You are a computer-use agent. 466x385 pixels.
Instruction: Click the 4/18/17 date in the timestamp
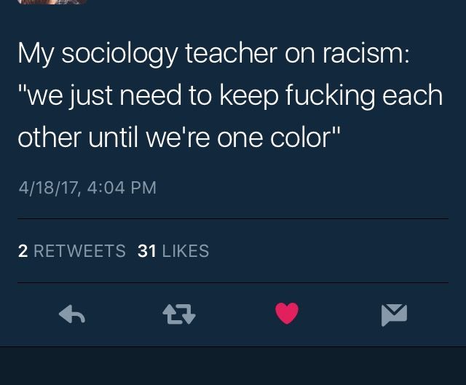coord(49,188)
